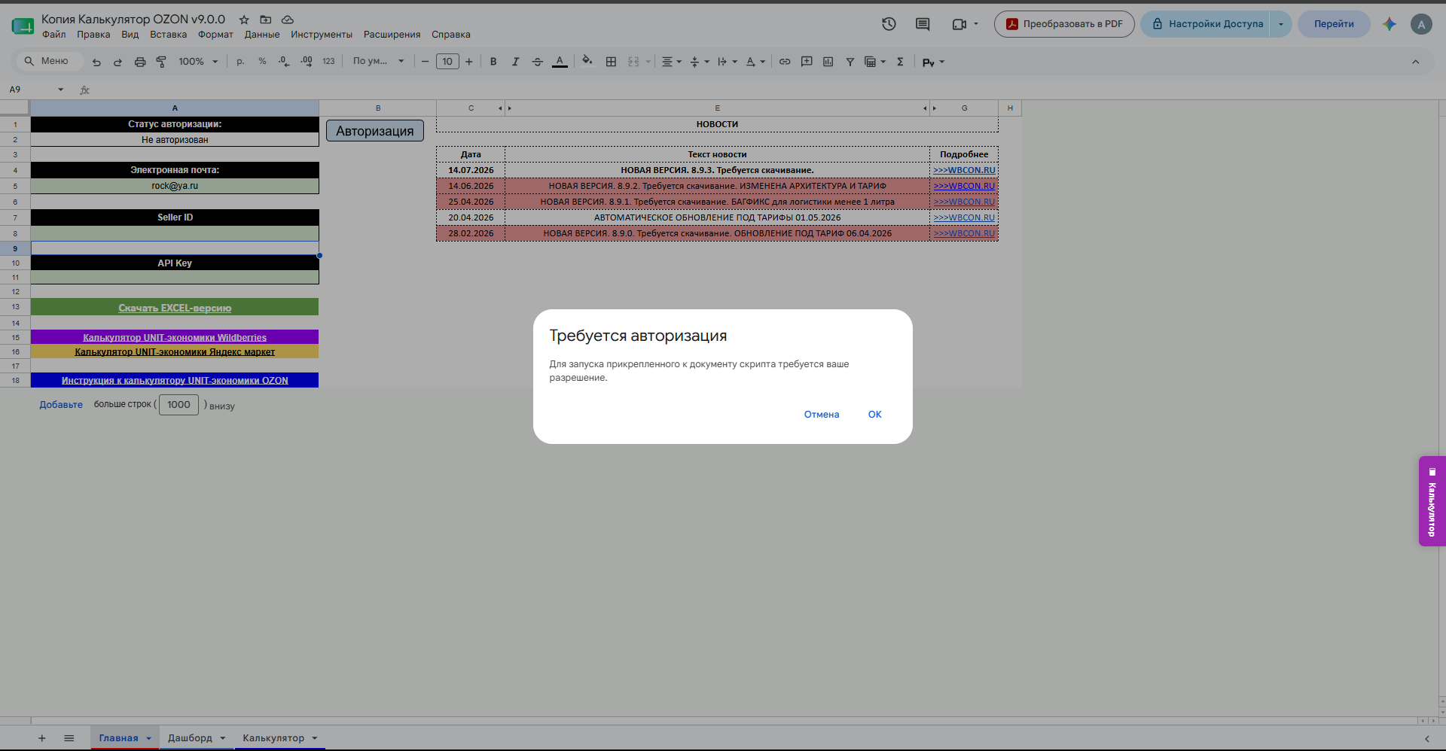Image resolution: width=1446 pixels, height=751 pixels.
Task: Create a filter with the funnel icon
Action: (850, 62)
